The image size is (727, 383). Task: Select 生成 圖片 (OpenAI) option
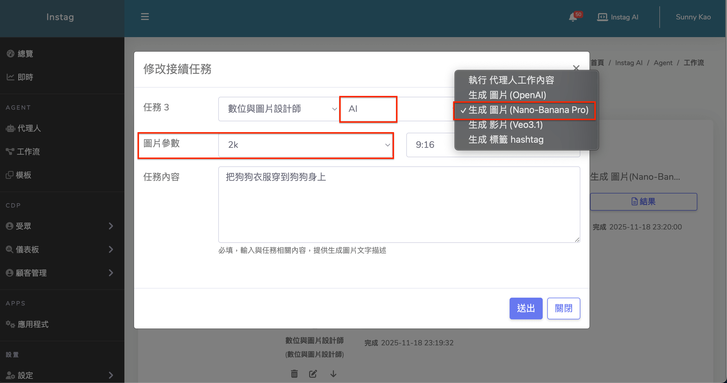507,95
